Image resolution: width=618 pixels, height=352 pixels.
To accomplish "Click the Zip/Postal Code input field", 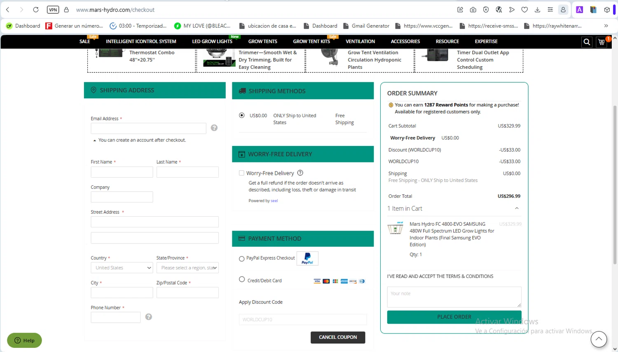I will pos(187,293).
